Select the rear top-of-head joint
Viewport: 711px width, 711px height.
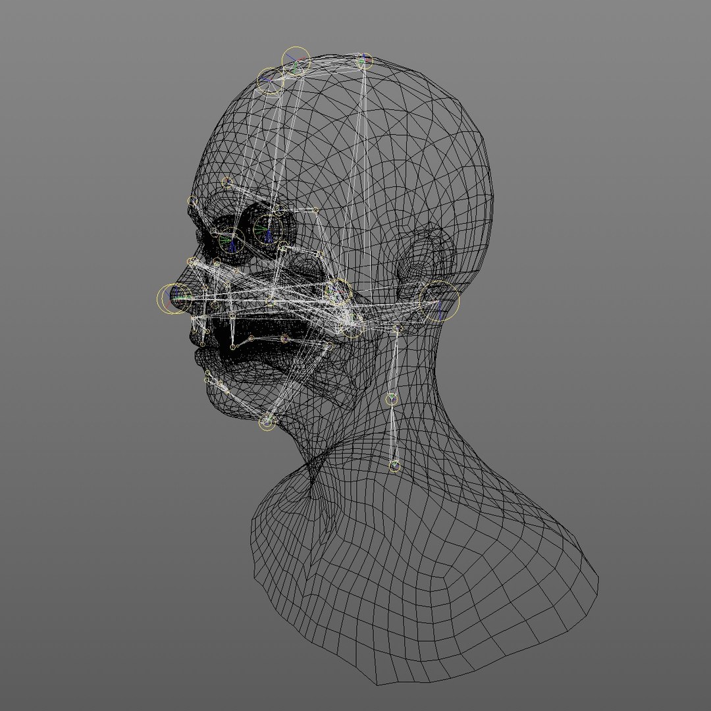click(363, 61)
